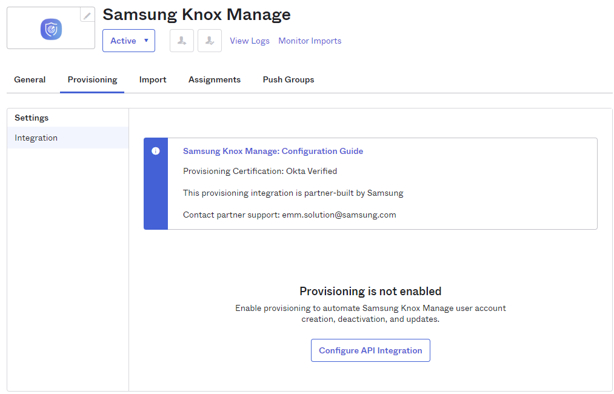
Task: Open Samsung Knox Manage: Configuration Guide link
Action: pyautogui.click(x=273, y=151)
